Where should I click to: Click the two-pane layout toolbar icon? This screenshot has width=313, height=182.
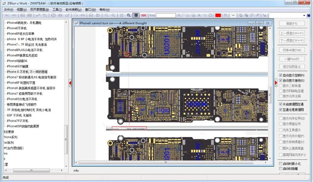point(60,15)
